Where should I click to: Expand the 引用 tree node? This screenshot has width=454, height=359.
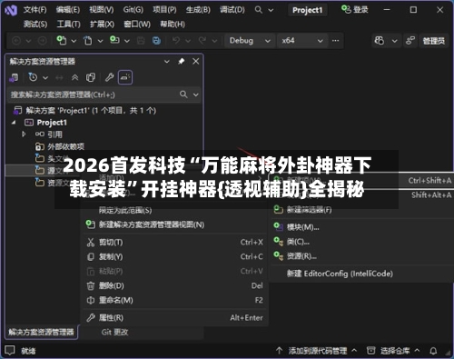[24, 134]
